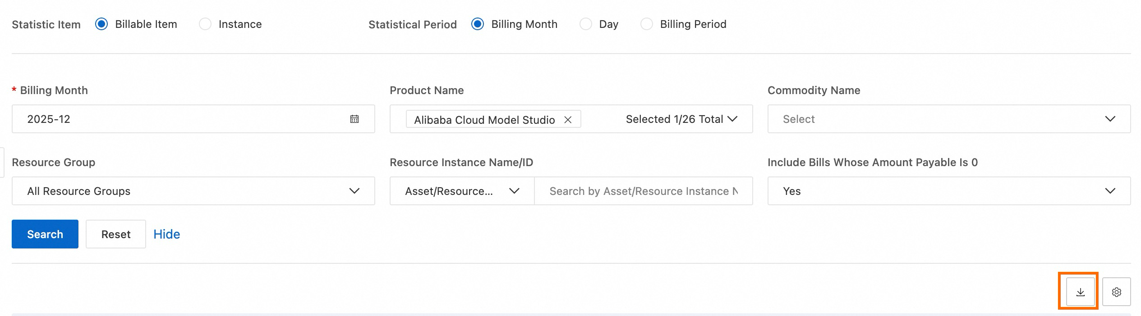Screen dimensions: 1141x316
Task: Click the blue Search button
Action: (x=45, y=234)
